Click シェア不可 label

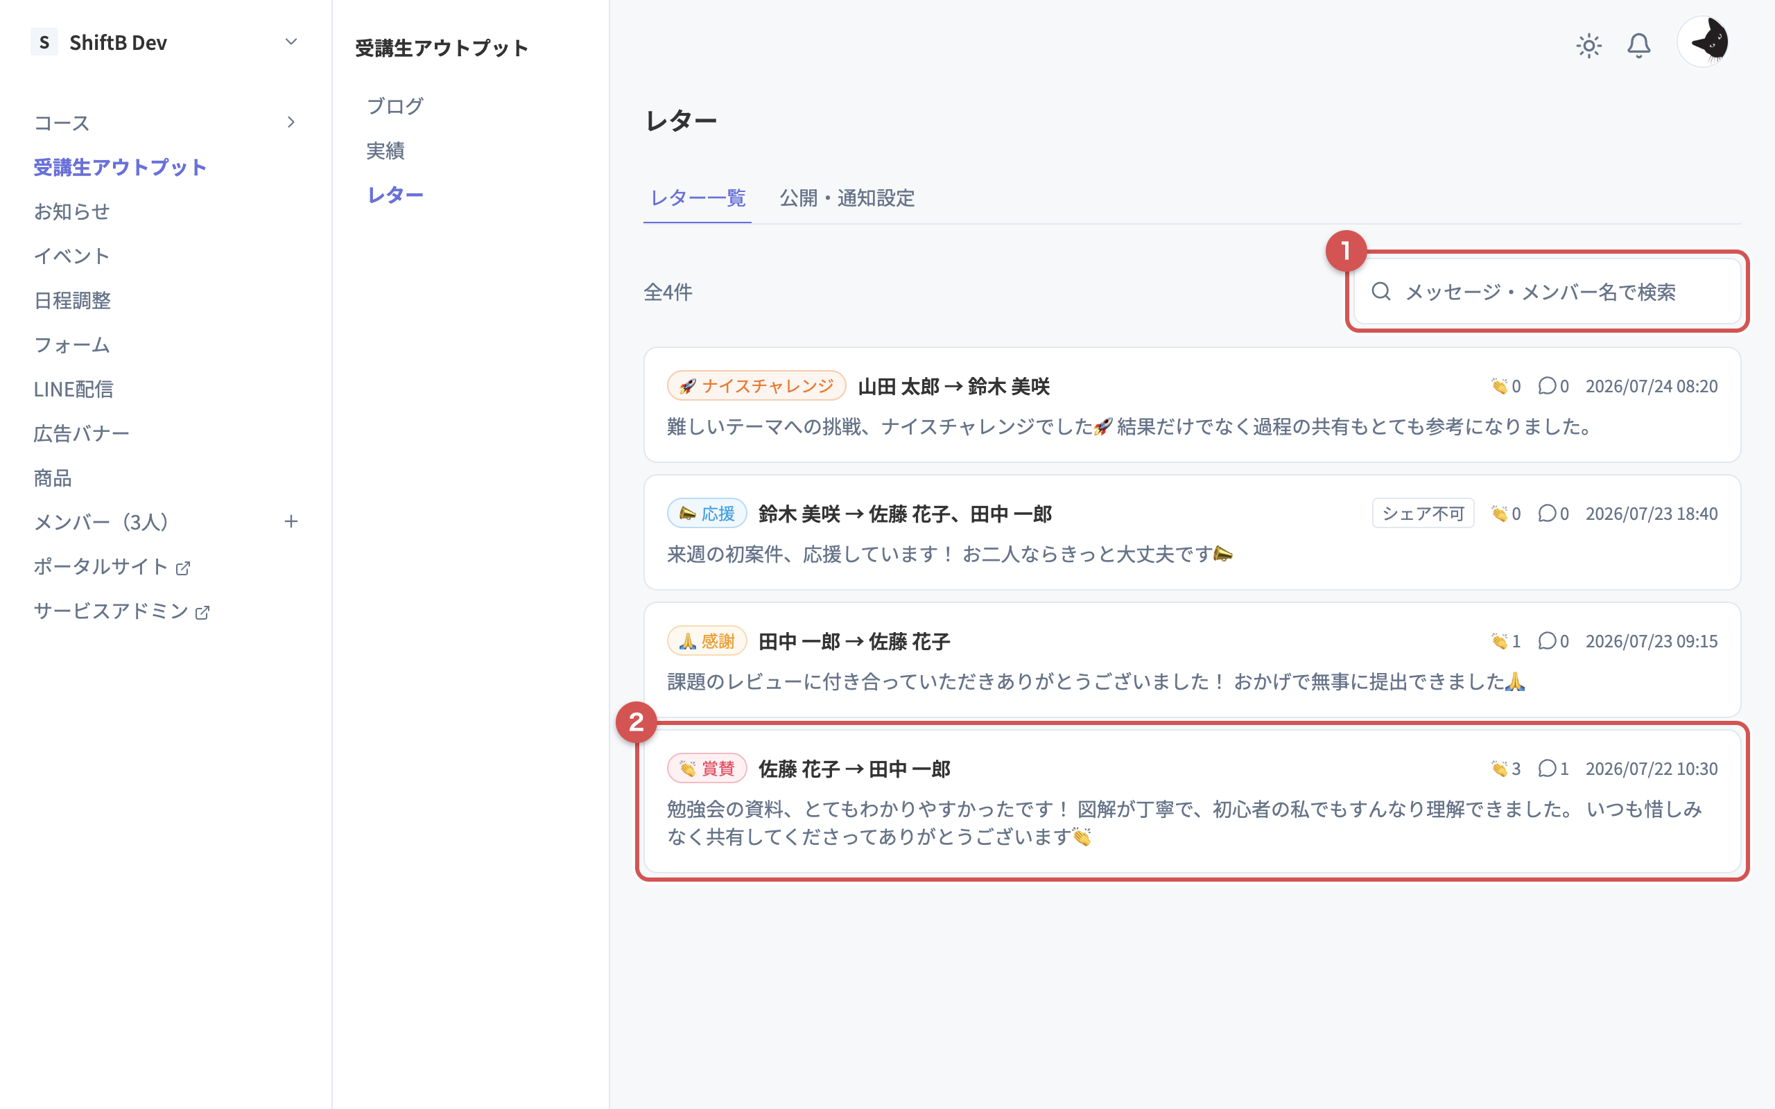click(1423, 514)
